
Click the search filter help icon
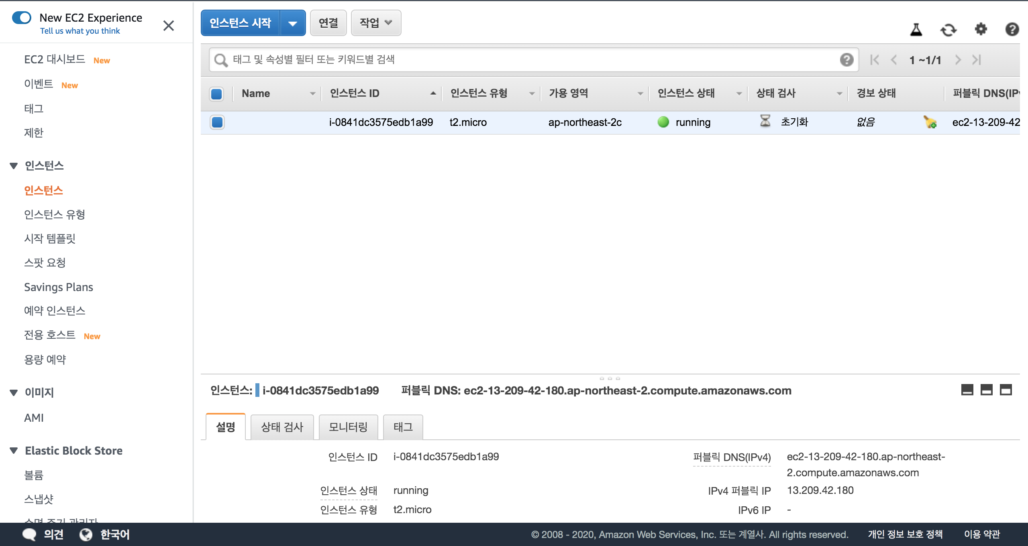pyautogui.click(x=846, y=60)
